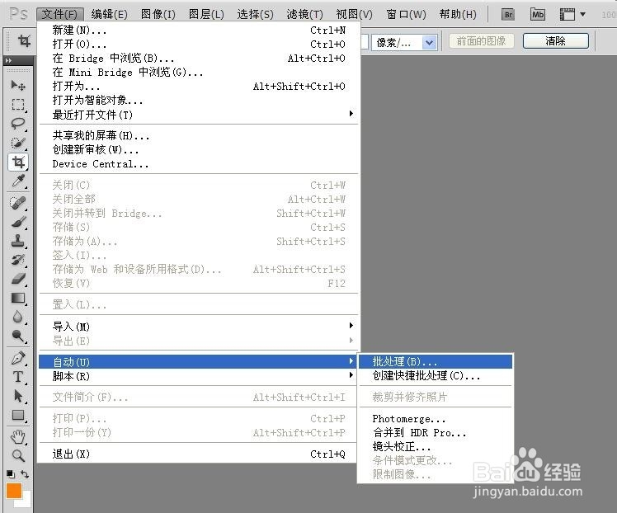Click the crop tool preset icon in options bar
Screen dimensions: 617x513
coord(24,40)
